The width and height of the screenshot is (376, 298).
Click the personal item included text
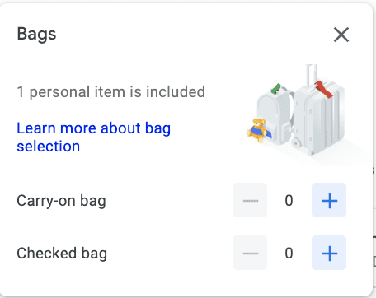(111, 91)
